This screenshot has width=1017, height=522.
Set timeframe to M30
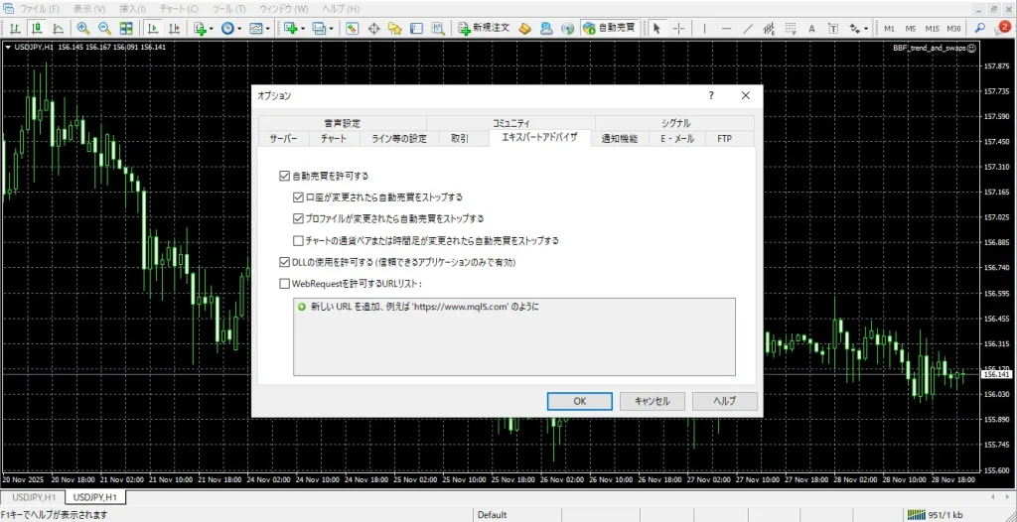(x=953, y=29)
